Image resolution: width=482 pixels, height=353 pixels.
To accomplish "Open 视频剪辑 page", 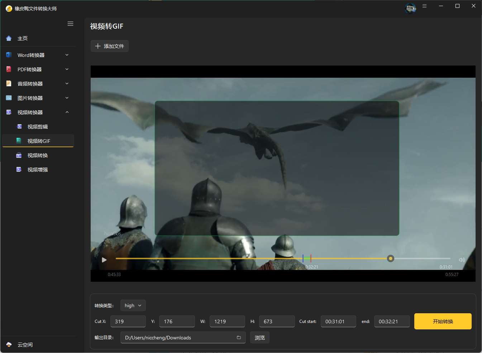I will [x=38, y=126].
